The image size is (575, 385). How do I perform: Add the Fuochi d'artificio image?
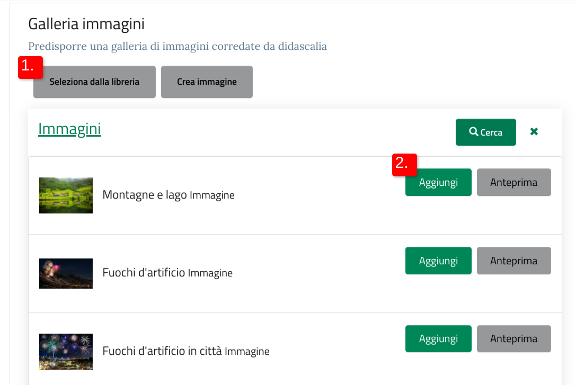point(438,261)
